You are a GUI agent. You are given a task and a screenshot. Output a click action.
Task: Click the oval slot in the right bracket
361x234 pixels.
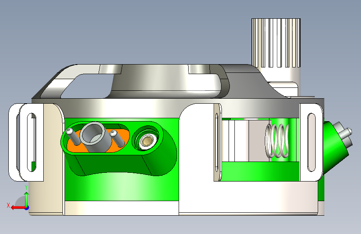311,142
